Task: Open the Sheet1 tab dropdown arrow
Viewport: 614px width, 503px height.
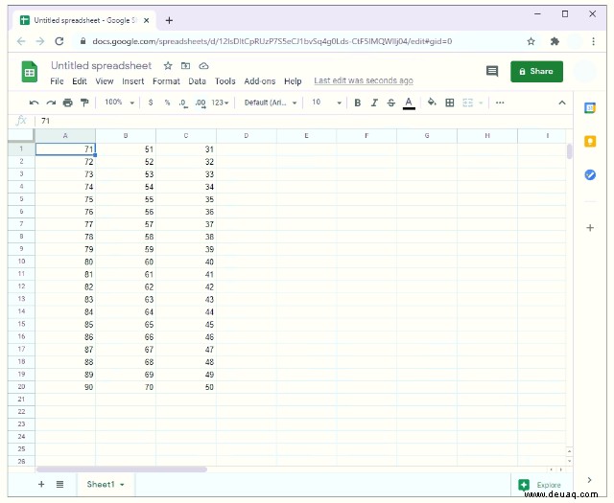Action: [x=122, y=485]
